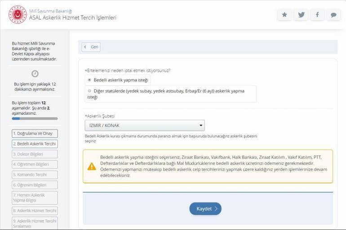Screen dimensions: 346x230
Task: Click the yellow warning triangle icon
Action: 92,166
